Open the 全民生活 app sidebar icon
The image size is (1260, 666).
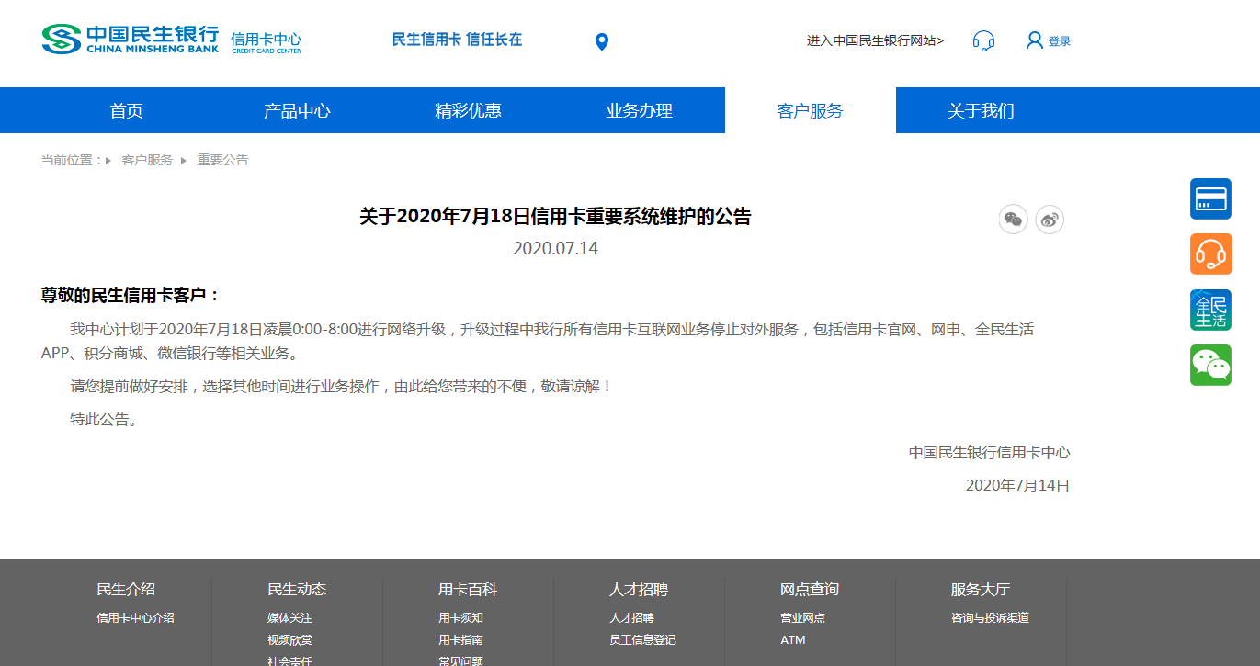tap(1210, 310)
